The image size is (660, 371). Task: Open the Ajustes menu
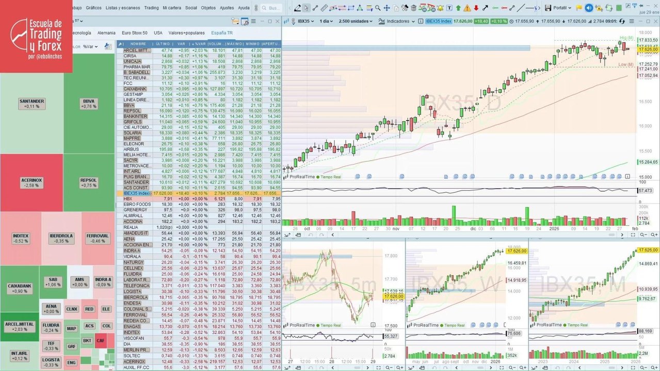coord(227,8)
